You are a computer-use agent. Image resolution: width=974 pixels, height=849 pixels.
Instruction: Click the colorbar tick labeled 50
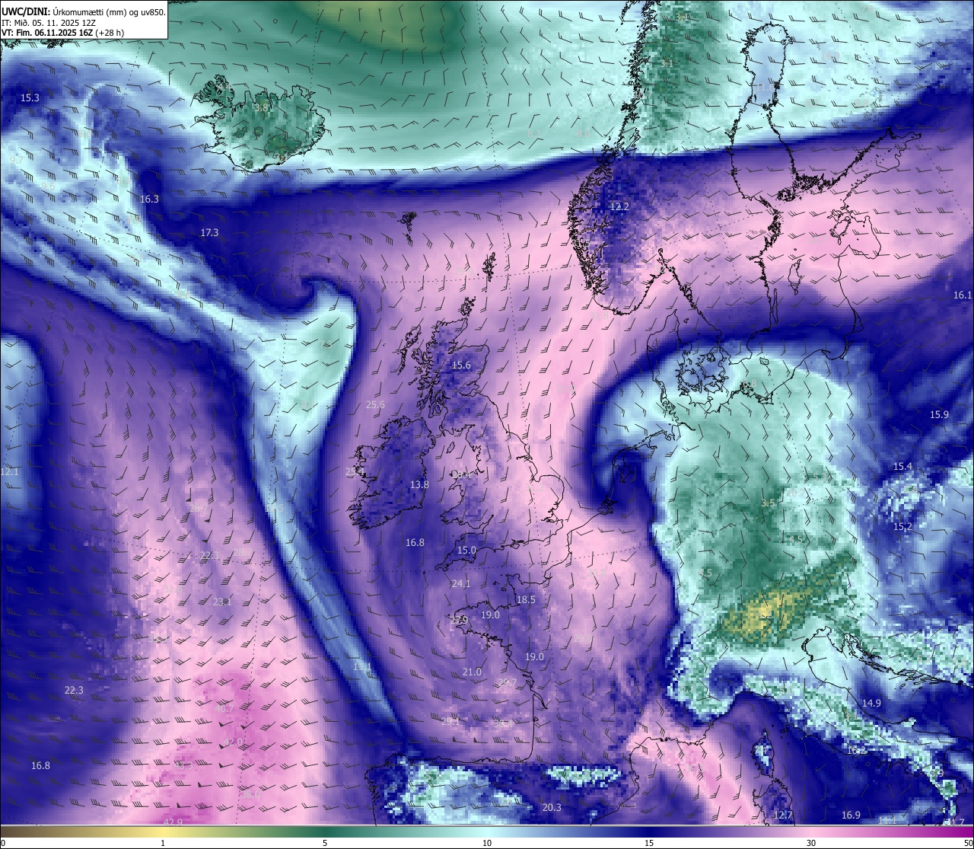tap(968, 843)
